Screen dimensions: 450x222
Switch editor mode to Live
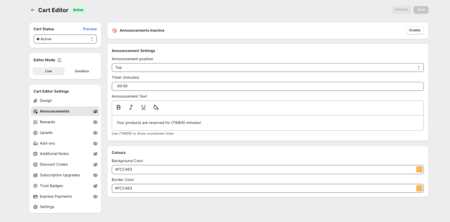pos(49,71)
